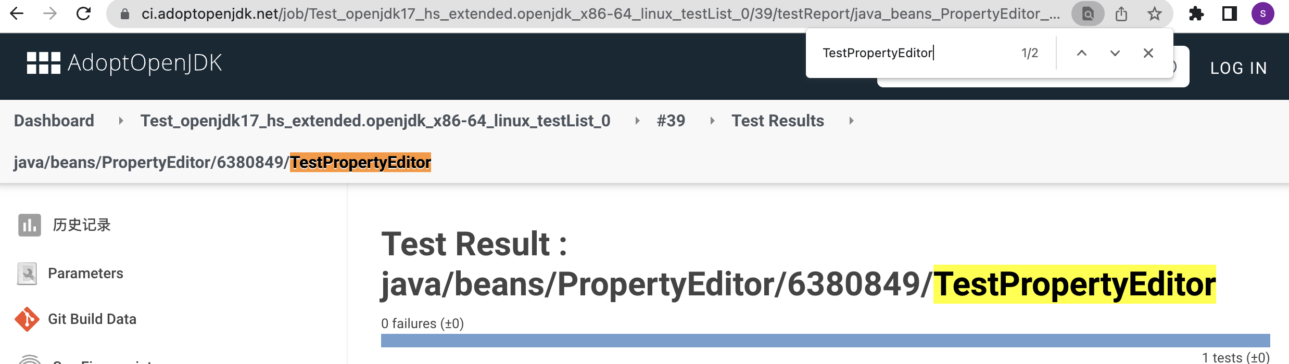The width and height of the screenshot is (1289, 364).
Task: Open the purple profile avatar
Action: click(1263, 14)
